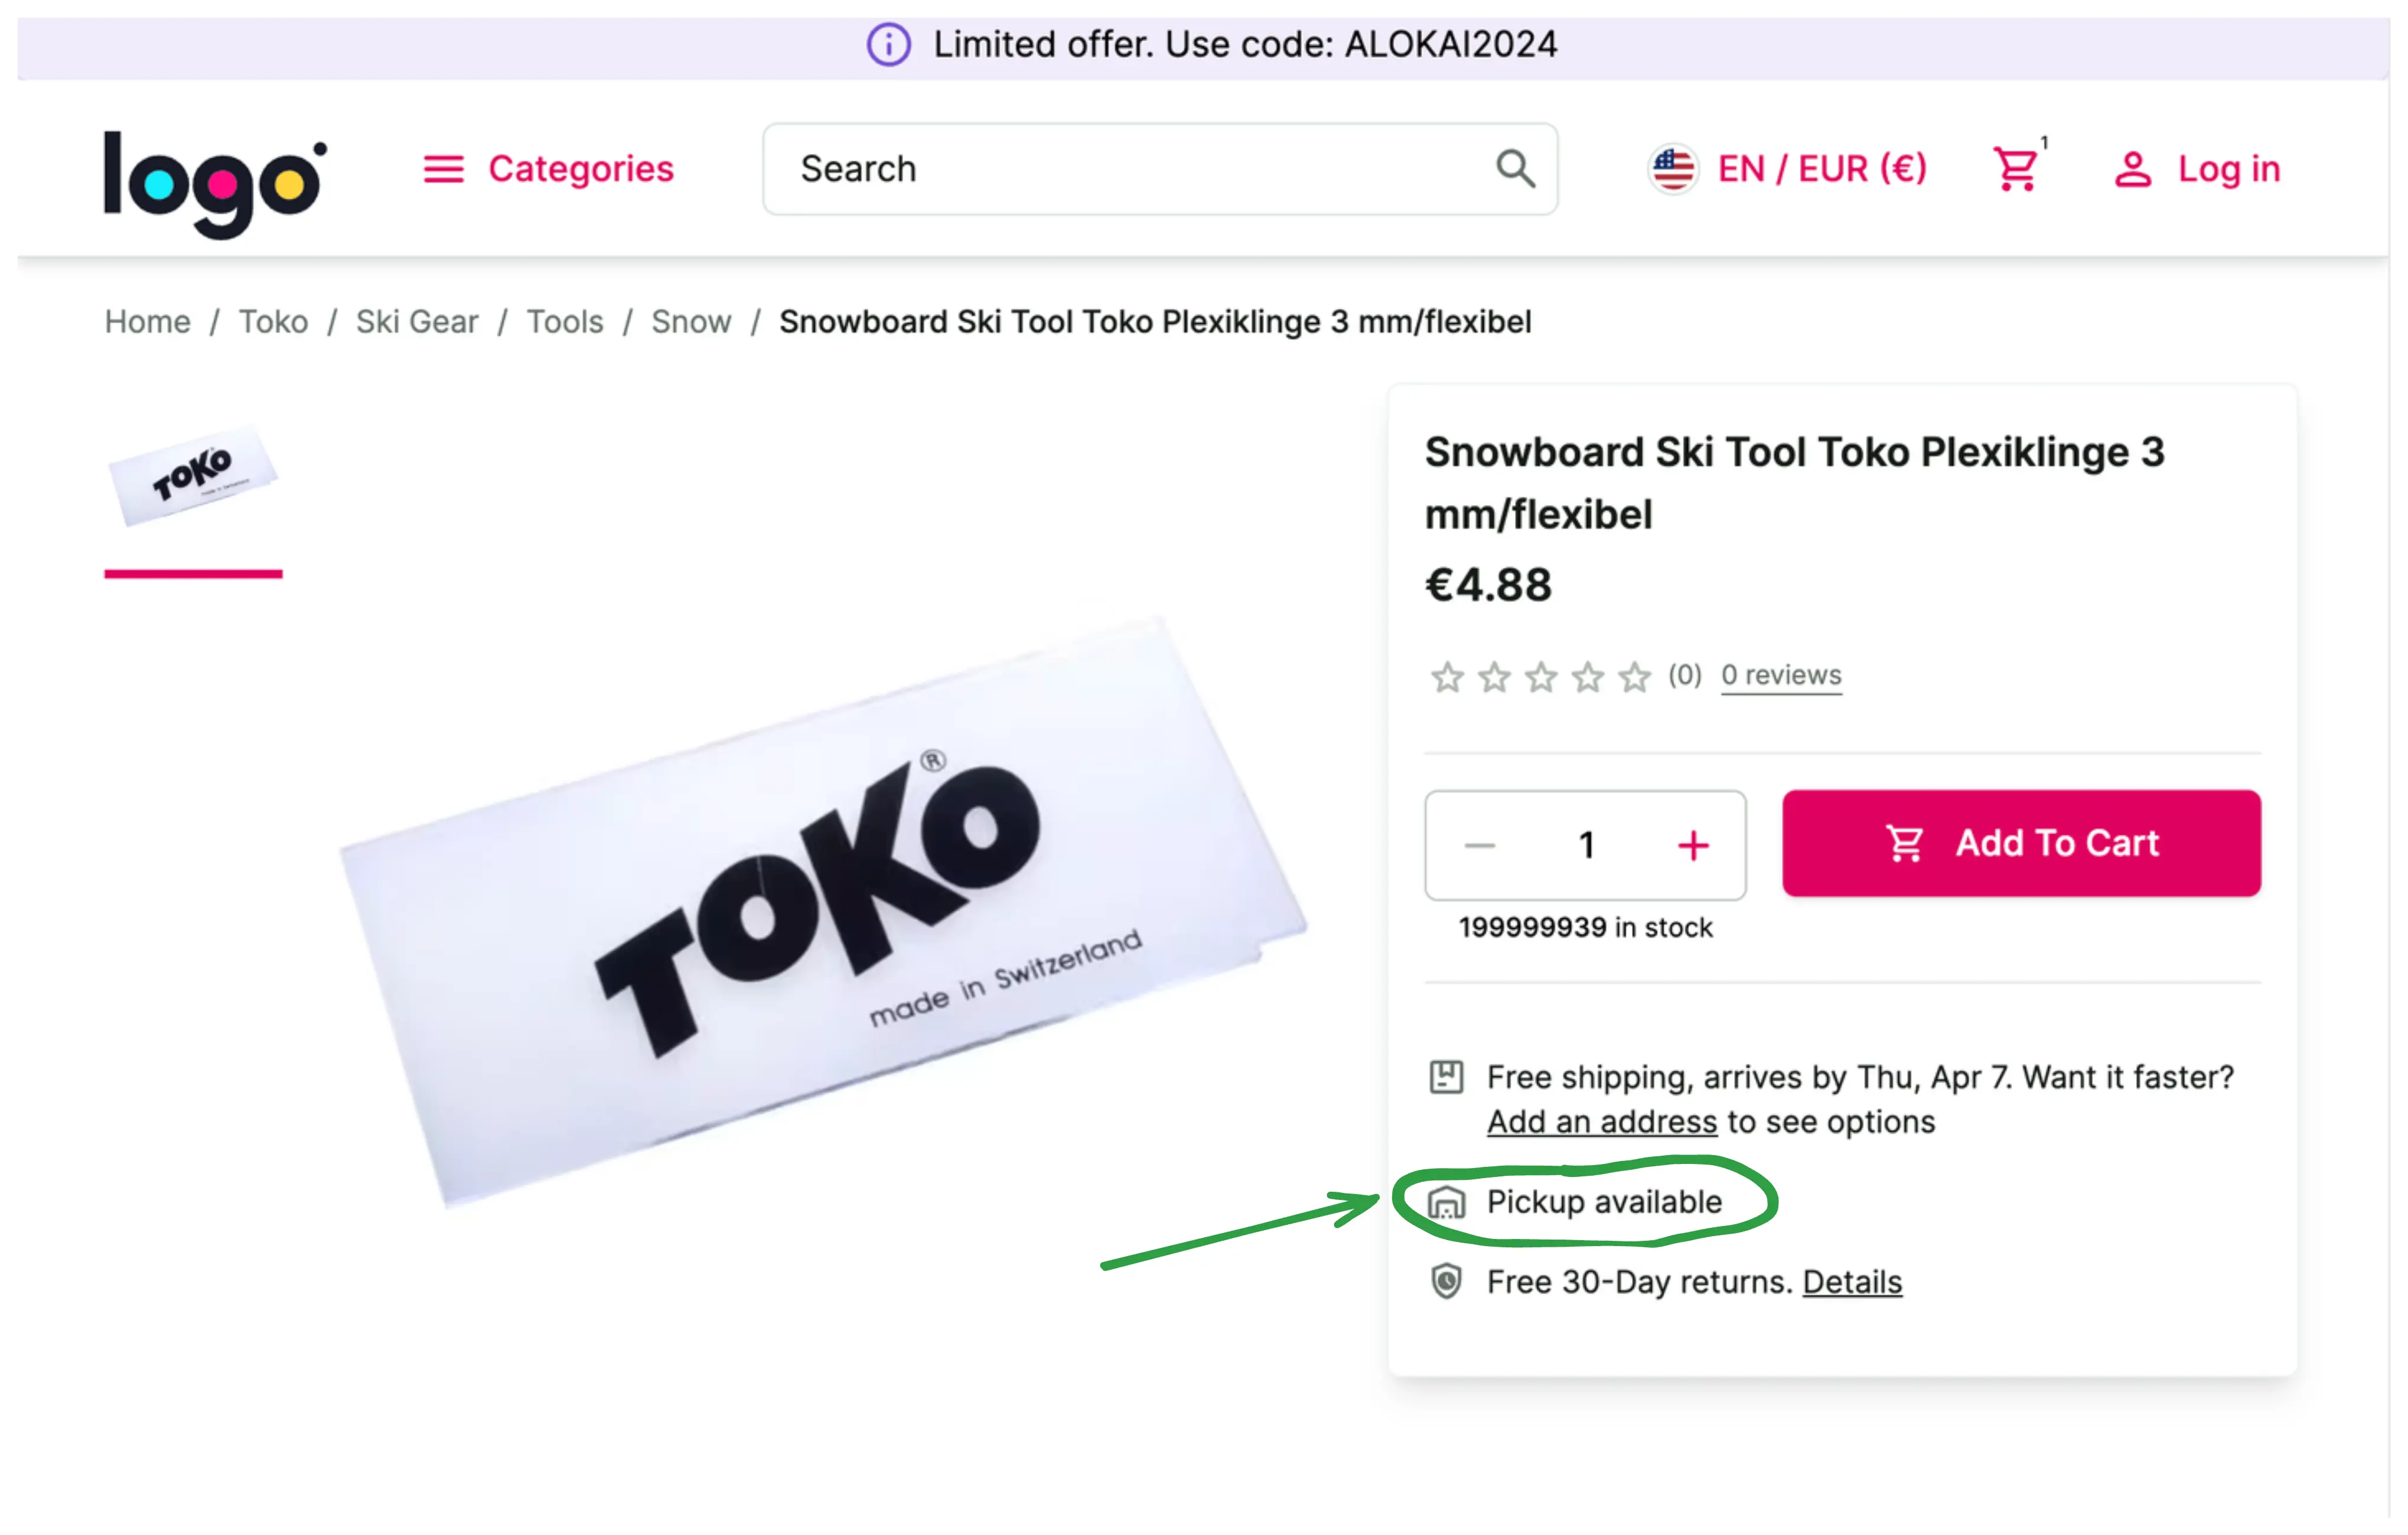Click the logo to go home
The width and height of the screenshot is (2408, 1535).
pos(215,183)
